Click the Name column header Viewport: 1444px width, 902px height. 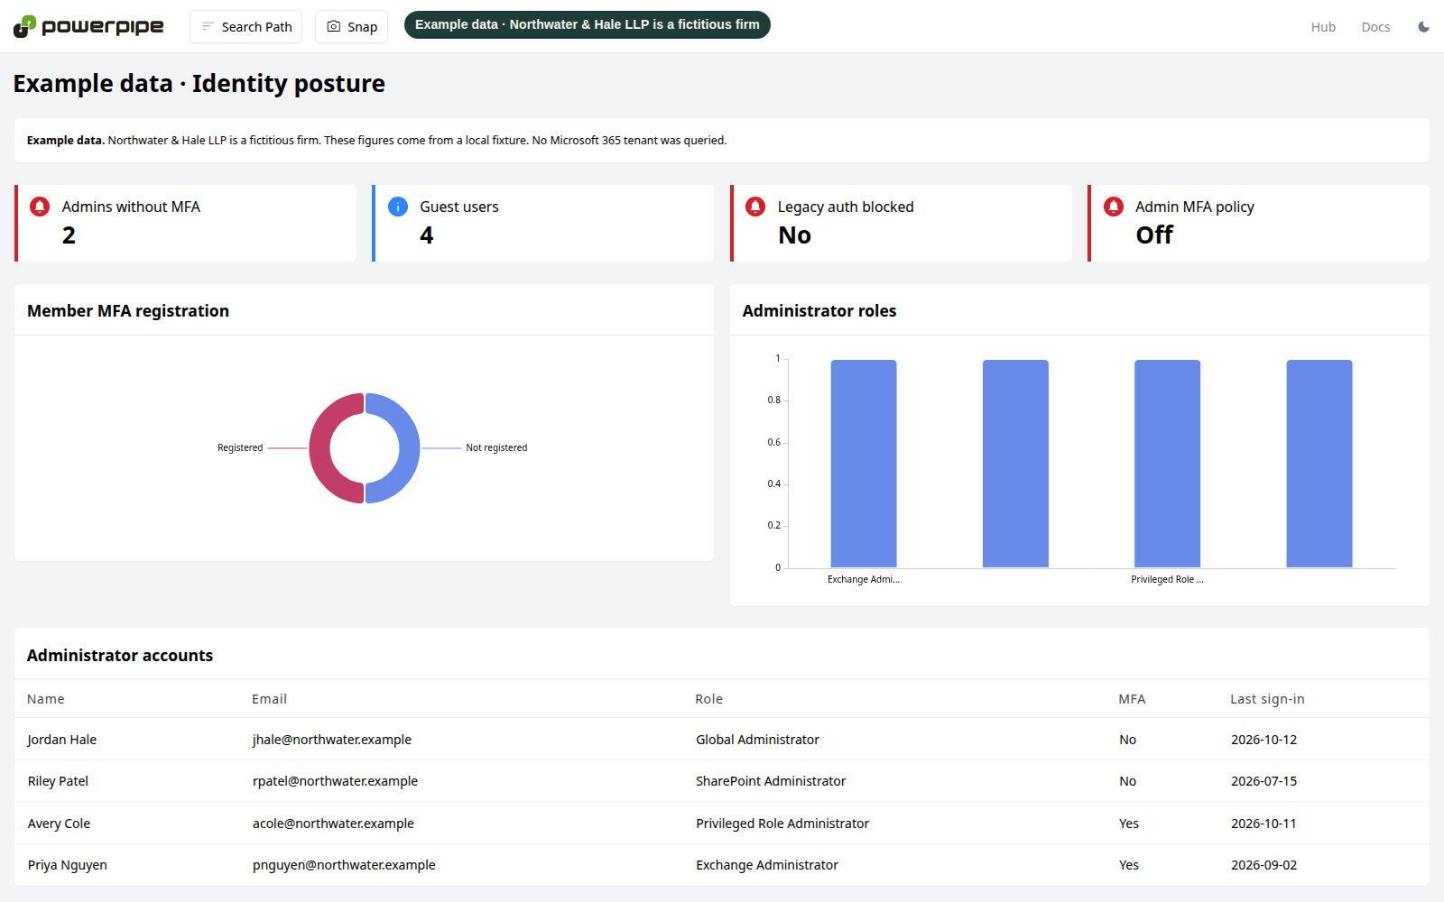[x=46, y=699]
